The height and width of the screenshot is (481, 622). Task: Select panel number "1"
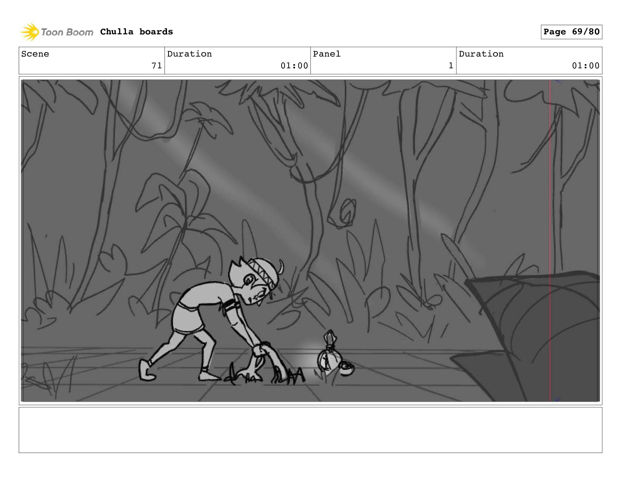(451, 66)
